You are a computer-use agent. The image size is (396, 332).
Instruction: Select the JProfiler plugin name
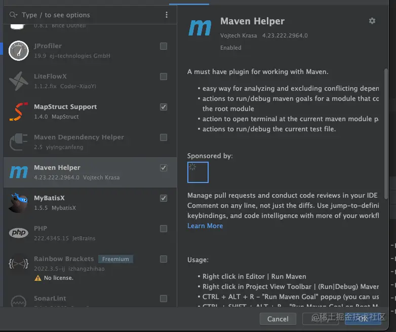click(48, 46)
